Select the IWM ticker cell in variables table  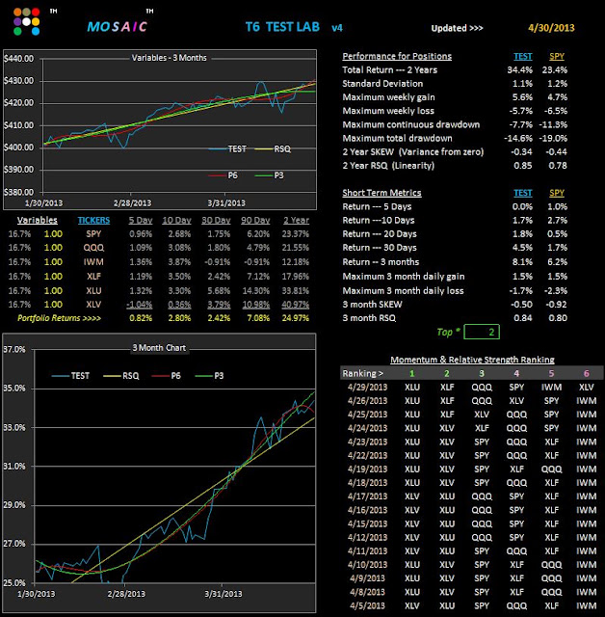pyautogui.click(x=93, y=262)
